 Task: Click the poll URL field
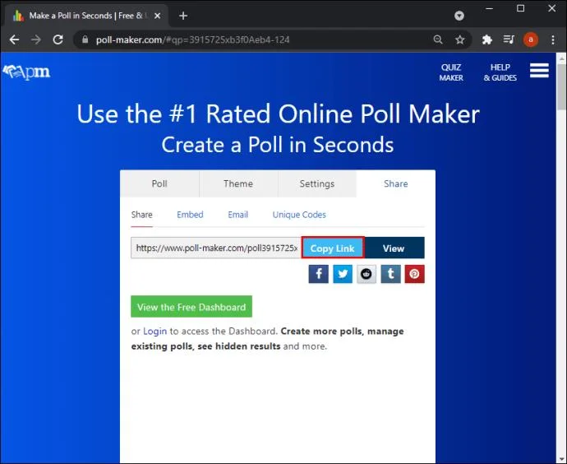pyautogui.click(x=216, y=248)
